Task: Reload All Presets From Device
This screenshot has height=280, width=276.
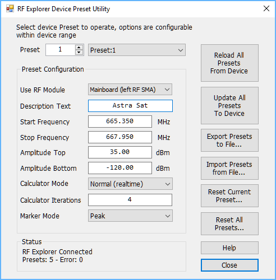Action: tap(229, 63)
